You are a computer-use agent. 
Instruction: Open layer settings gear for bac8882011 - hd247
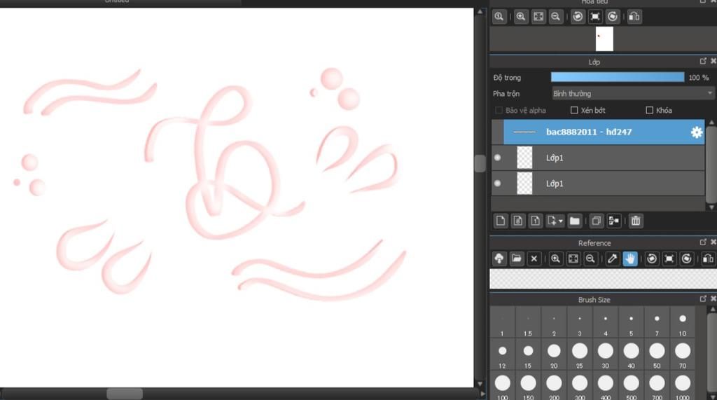point(697,132)
